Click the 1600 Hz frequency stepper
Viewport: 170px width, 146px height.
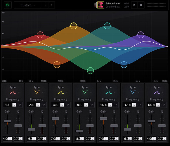110,105
